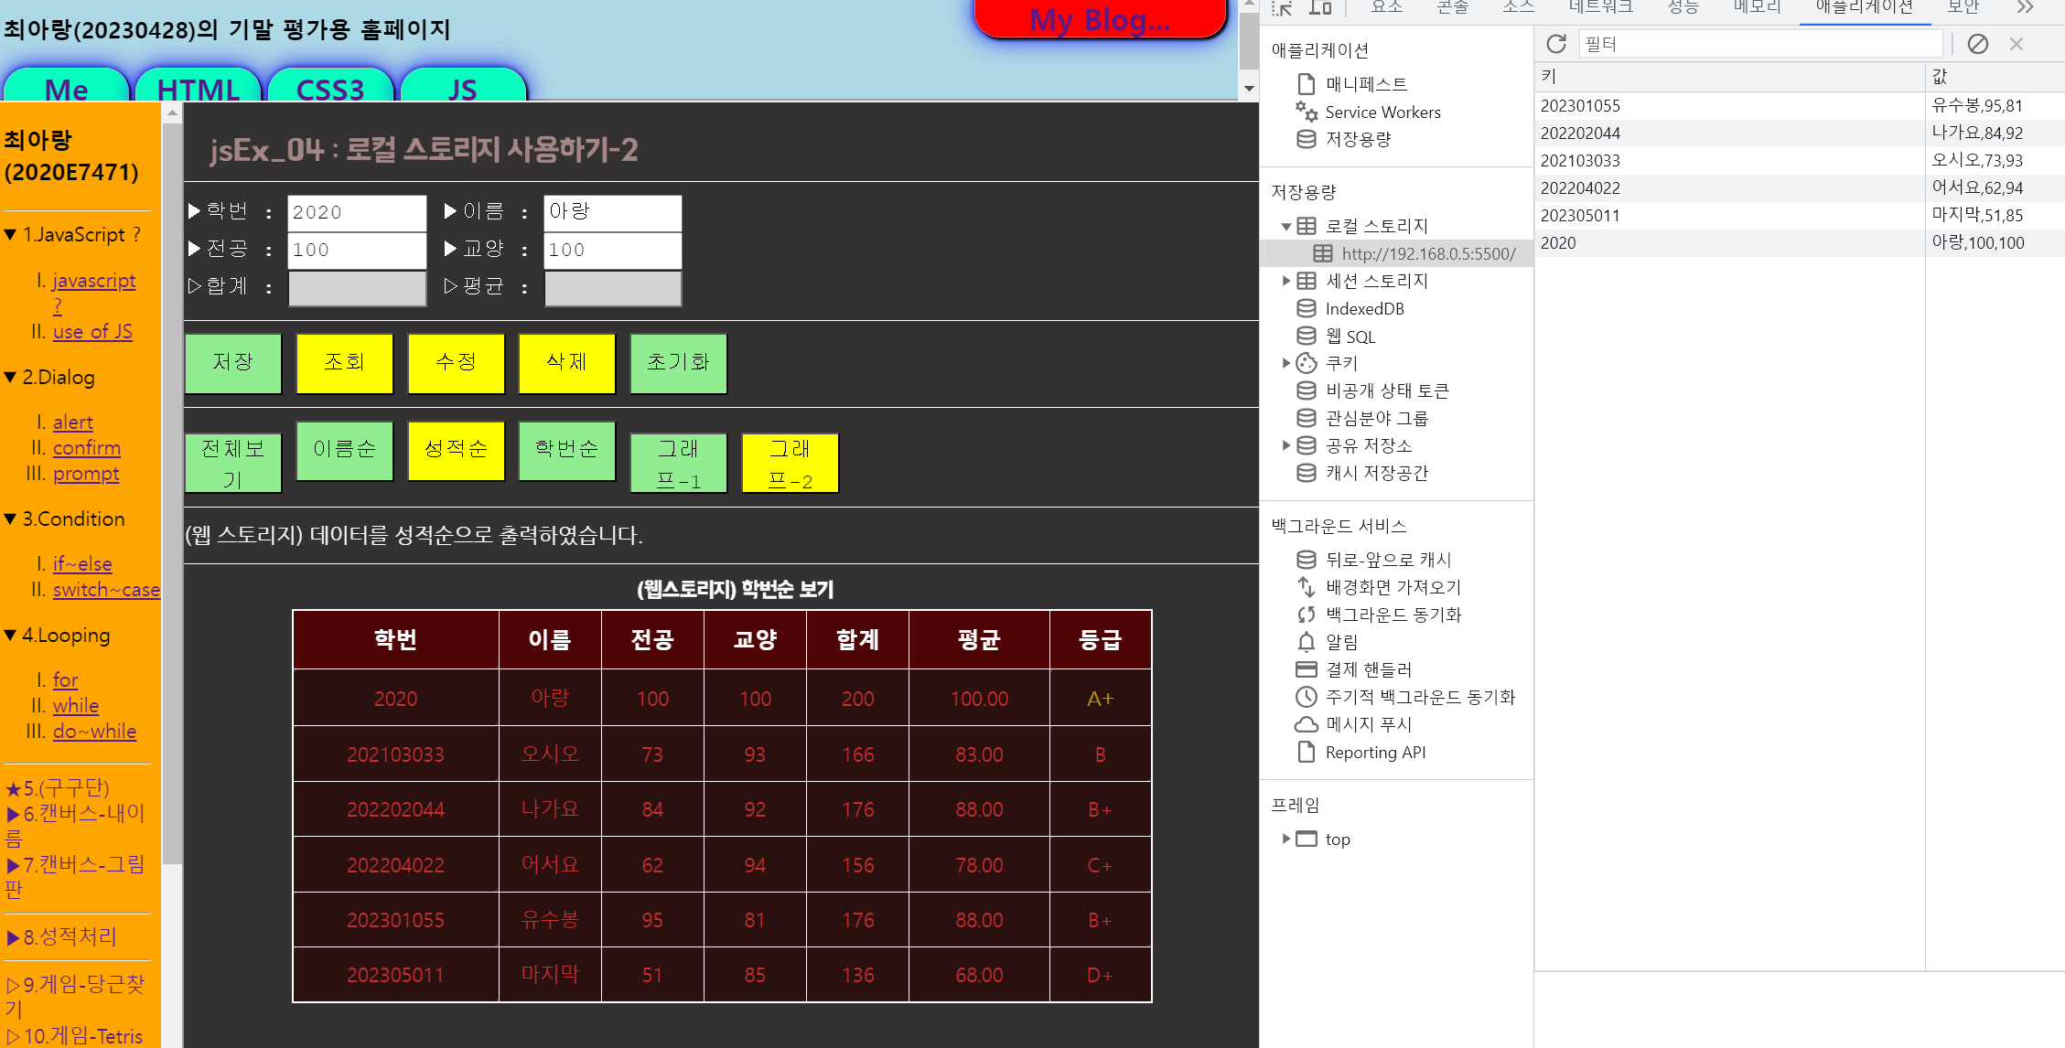Expand the 세션 스토리지 tree node
The width and height of the screenshot is (2065, 1048).
pyautogui.click(x=1286, y=282)
